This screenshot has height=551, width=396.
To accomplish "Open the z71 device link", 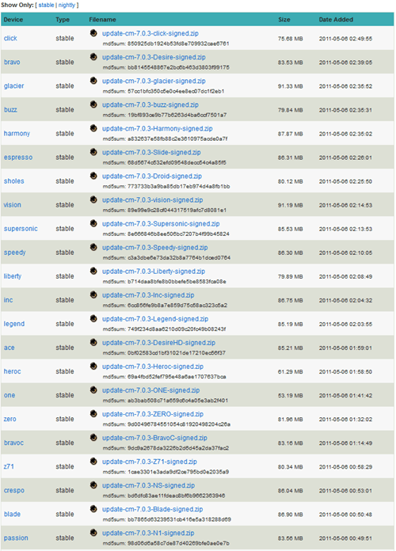I will pyautogui.click(x=9, y=466).
